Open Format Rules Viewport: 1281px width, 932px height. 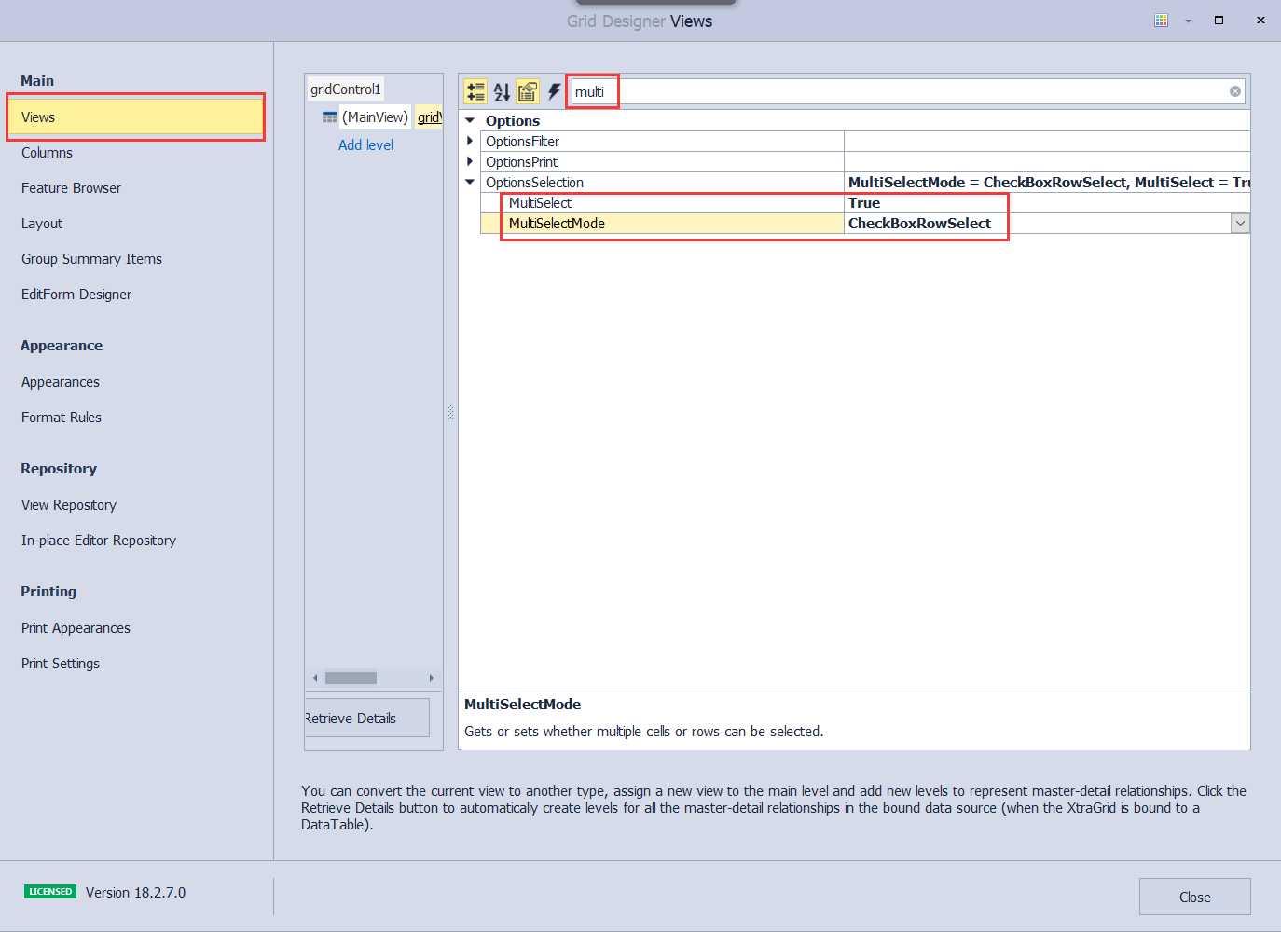[62, 418]
